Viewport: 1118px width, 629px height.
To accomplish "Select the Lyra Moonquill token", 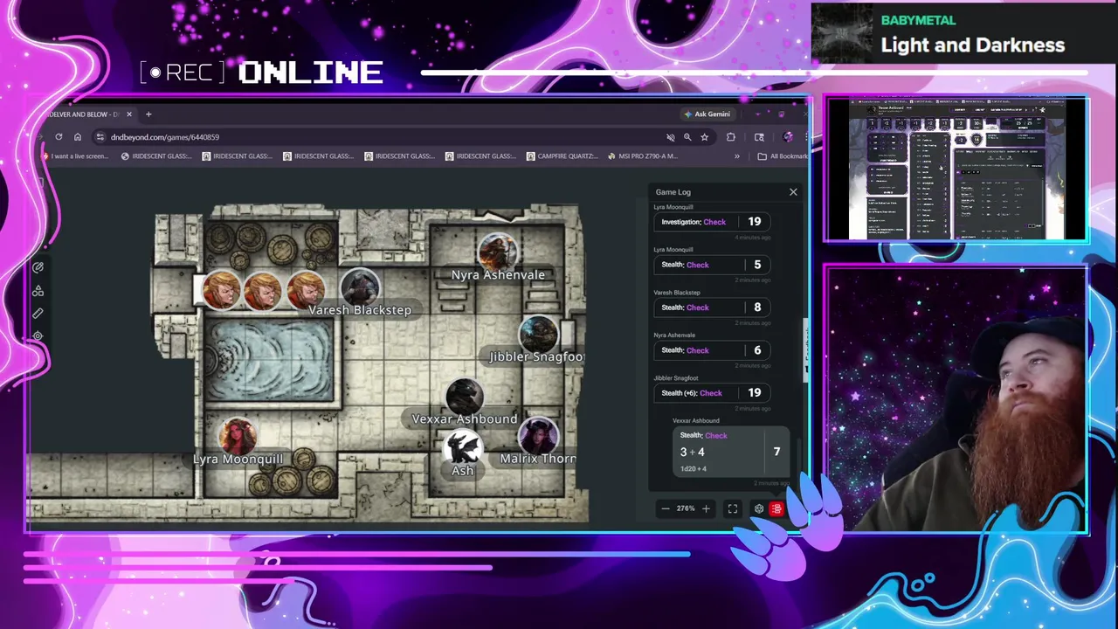I will (x=238, y=436).
